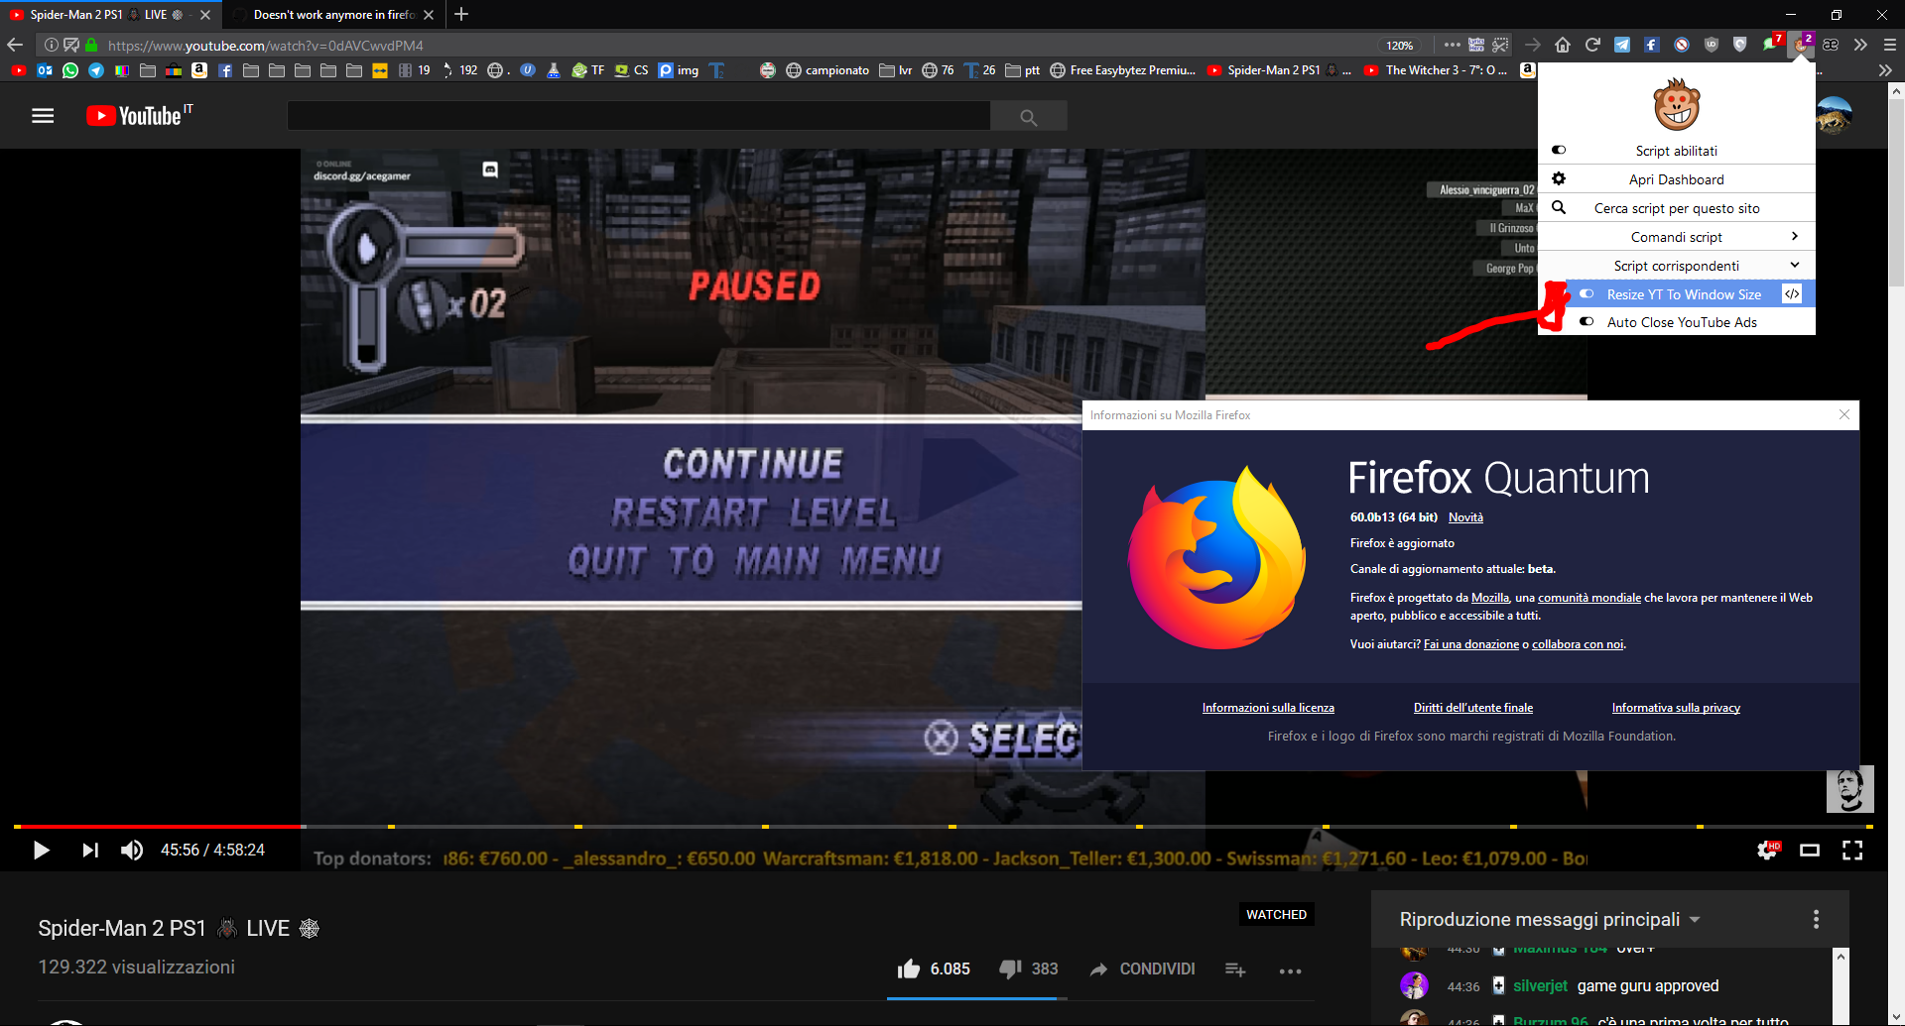This screenshot has height=1026, width=1905.
Task: Open the Novità link in About Firefox
Action: pos(1465,517)
